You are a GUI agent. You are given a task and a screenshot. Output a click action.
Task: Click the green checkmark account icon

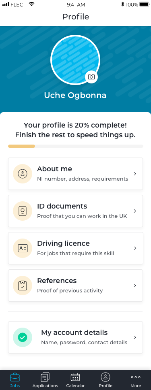tap(23, 337)
